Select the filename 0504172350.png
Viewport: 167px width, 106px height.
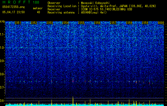point(14,7)
